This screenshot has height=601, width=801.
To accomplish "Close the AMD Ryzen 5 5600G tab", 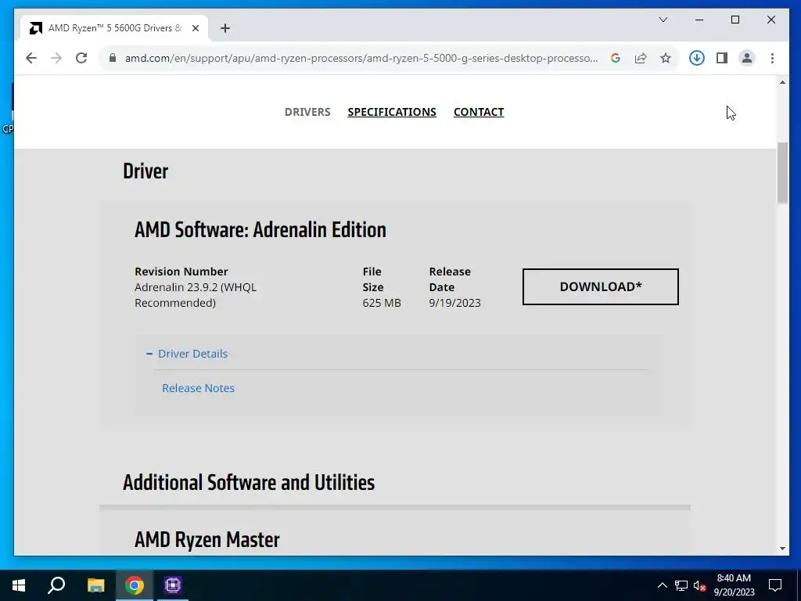I will (x=195, y=28).
